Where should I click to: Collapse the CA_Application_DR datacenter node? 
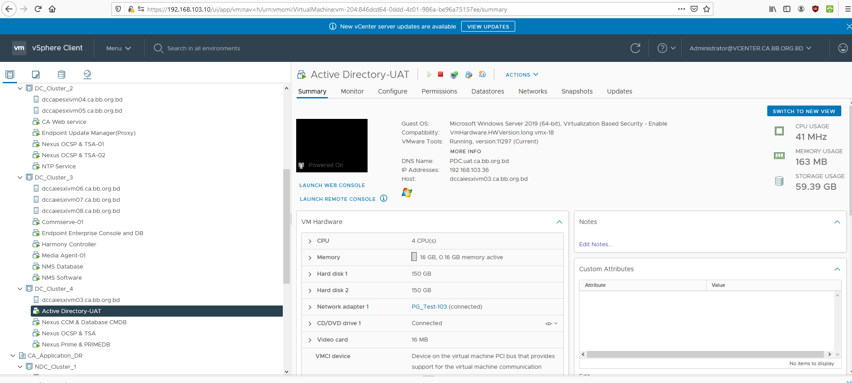[x=13, y=355]
